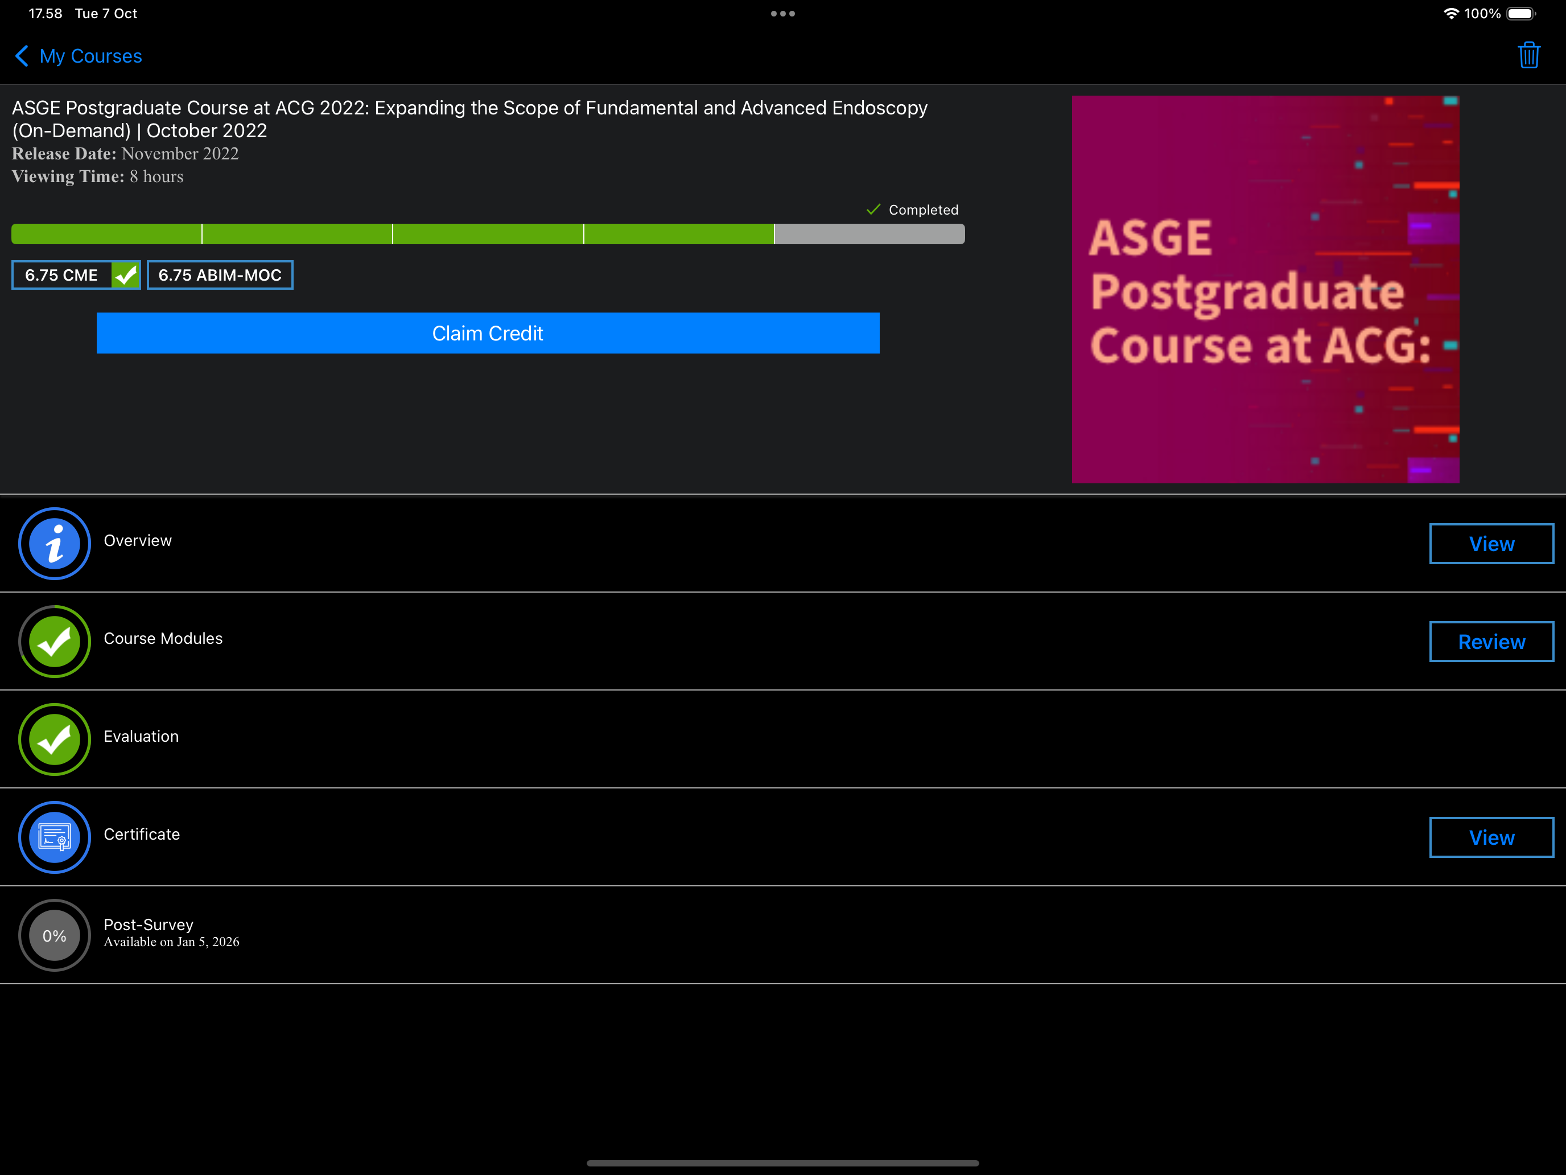Tap the date Tue 7 Oct

click(x=106, y=14)
